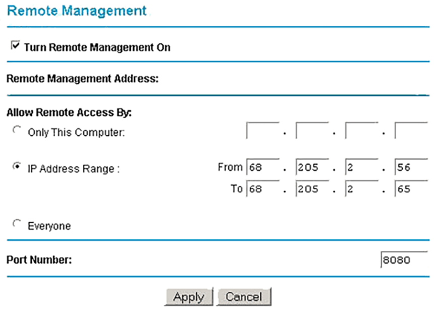
Task: Uncheck Turn Remote Management On checkbox
Action: (15, 46)
